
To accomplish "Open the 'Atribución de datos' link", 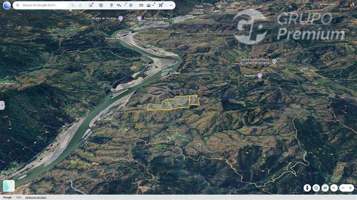I will (x=36, y=197).
